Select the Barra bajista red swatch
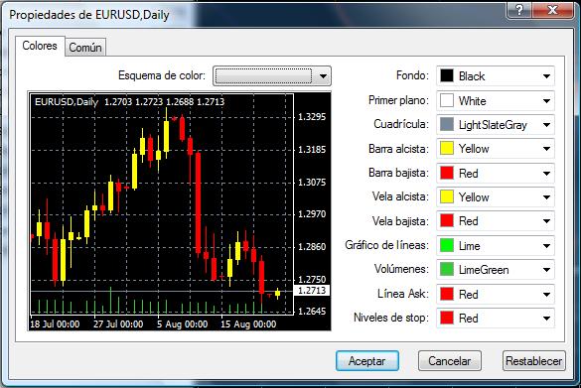This screenshot has height=388, width=581. tap(447, 173)
